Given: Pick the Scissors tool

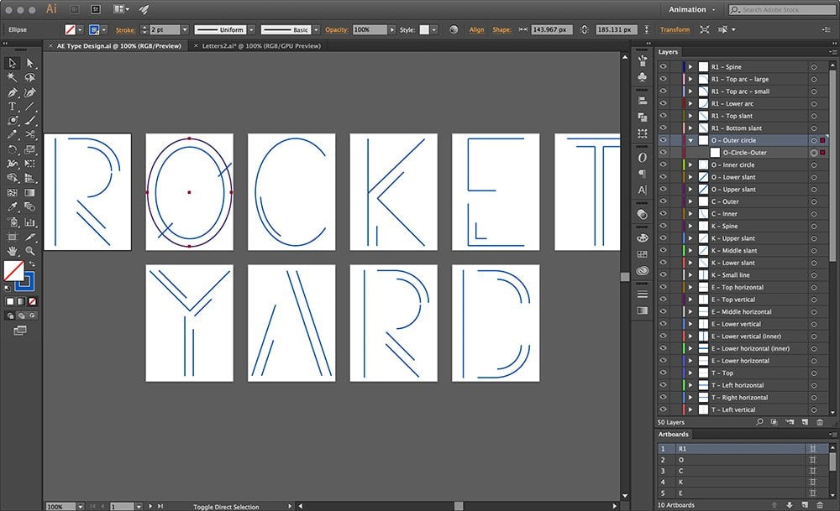Looking at the screenshot, I should point(30,134).
